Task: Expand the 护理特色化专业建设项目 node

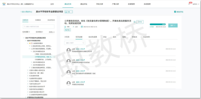Action: click(x=26, y=97)
